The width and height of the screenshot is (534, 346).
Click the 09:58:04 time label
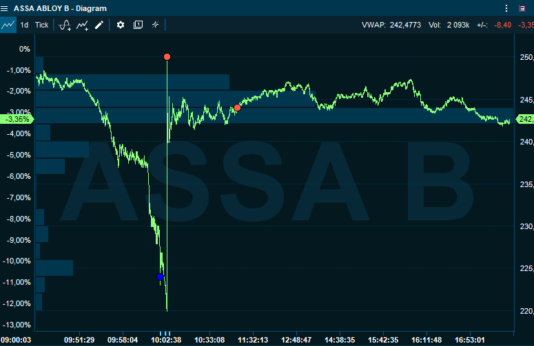[x=123, y=340]
